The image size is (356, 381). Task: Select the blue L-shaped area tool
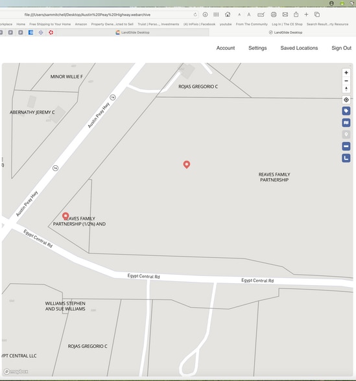pos(346,158)
